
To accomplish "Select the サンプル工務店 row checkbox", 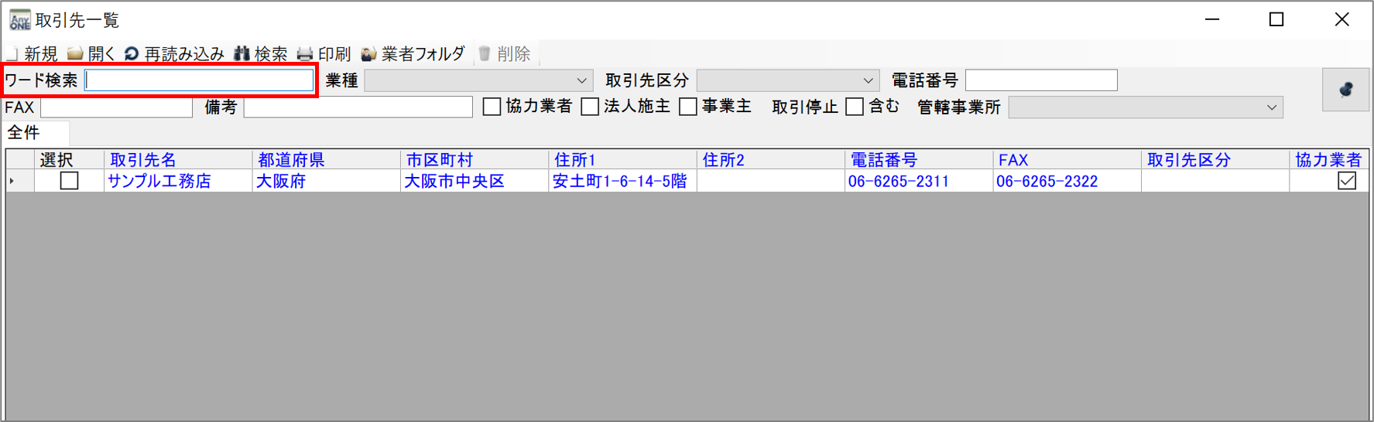I will tap(69, 181).
